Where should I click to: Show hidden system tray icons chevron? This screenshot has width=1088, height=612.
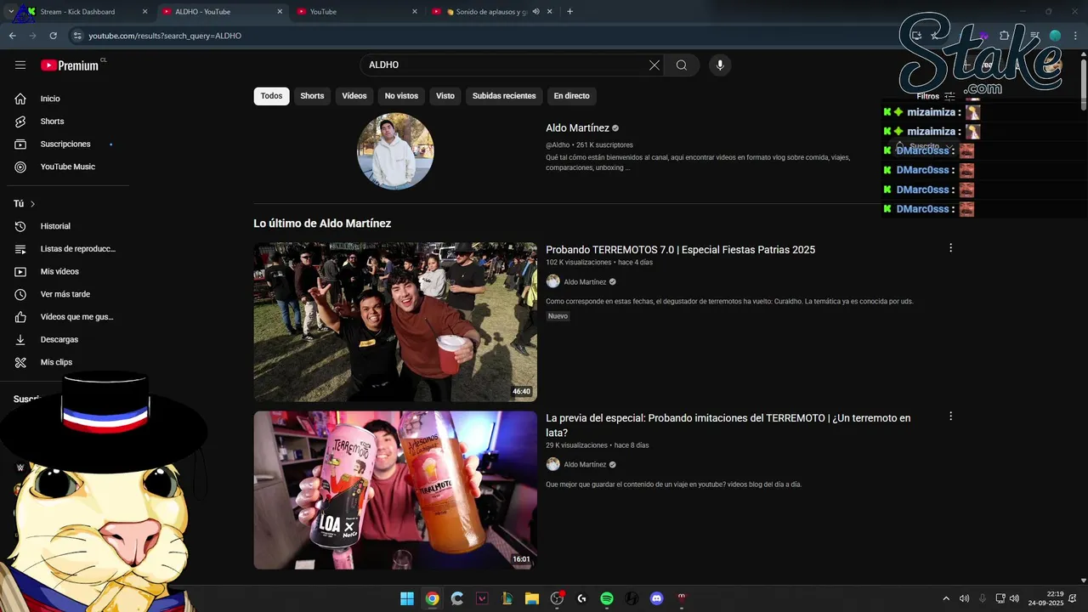coord(946,598)
